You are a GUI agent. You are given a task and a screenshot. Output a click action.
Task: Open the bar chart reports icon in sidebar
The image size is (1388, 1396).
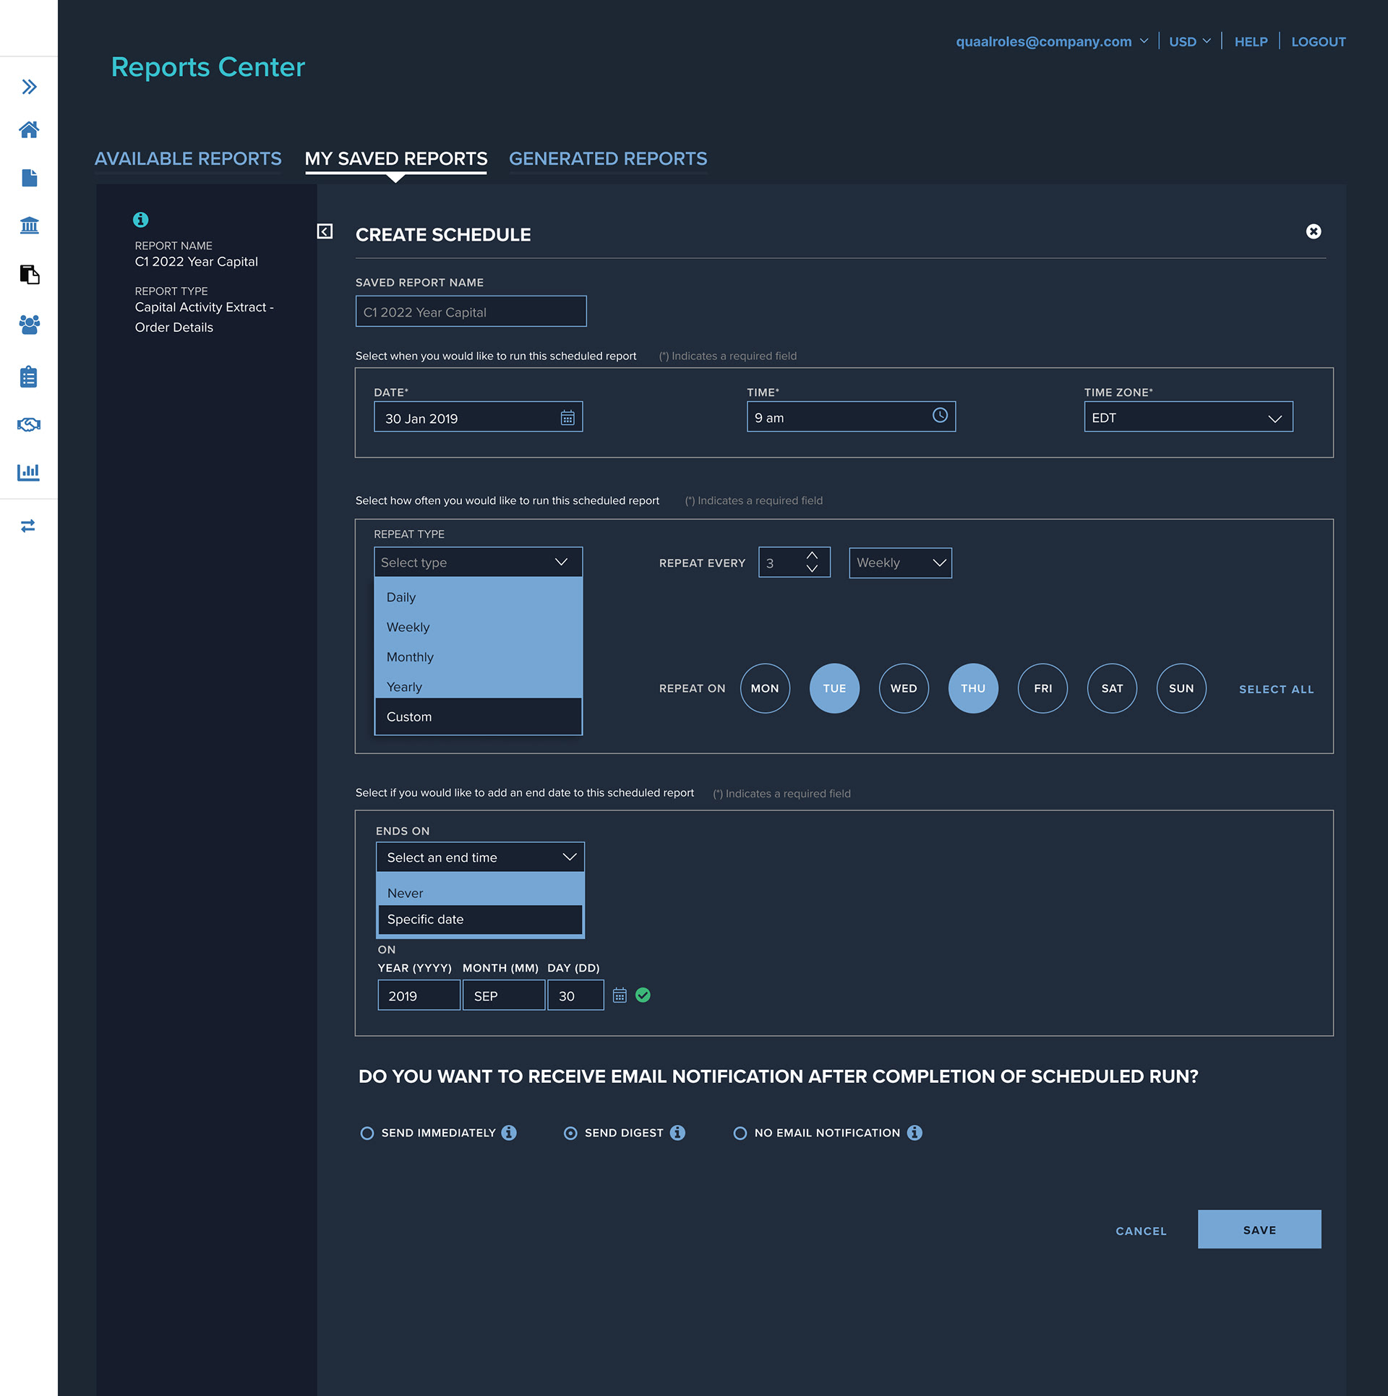(x=29, y=472)
